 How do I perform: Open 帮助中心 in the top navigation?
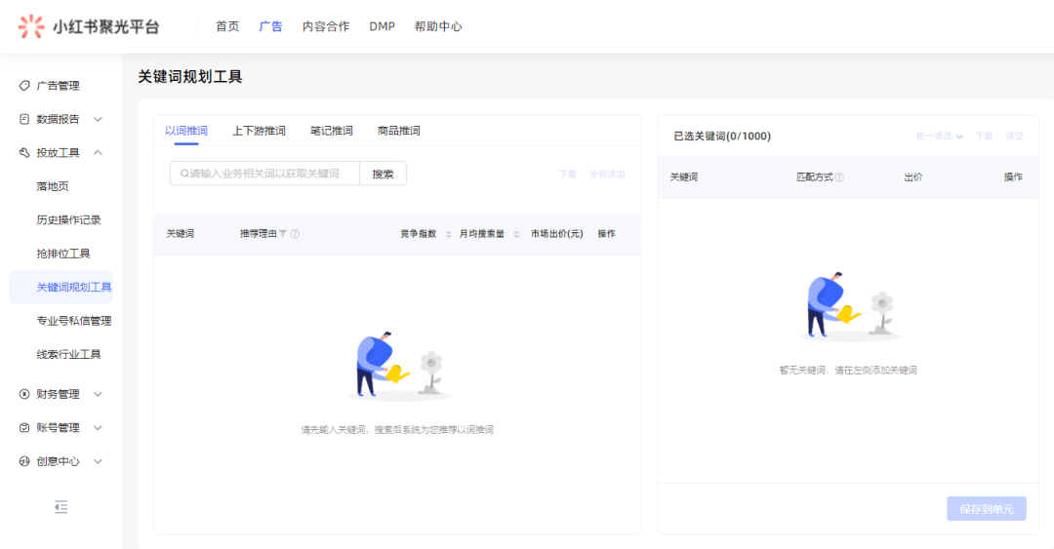[x=438, y=26]
